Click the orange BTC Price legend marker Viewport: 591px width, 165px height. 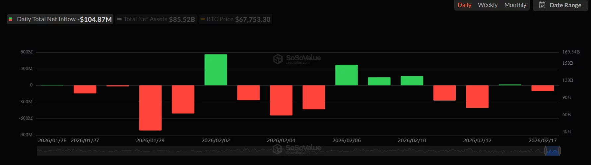click(x=202, y=19)
